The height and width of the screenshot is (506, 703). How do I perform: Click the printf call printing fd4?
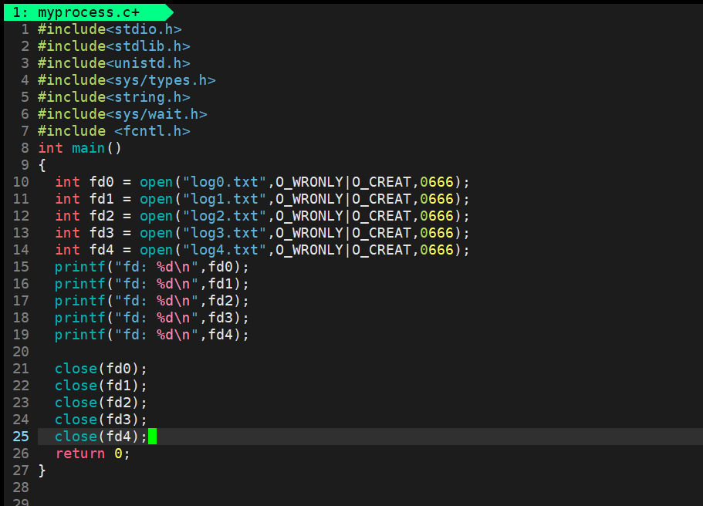[152, 336]
